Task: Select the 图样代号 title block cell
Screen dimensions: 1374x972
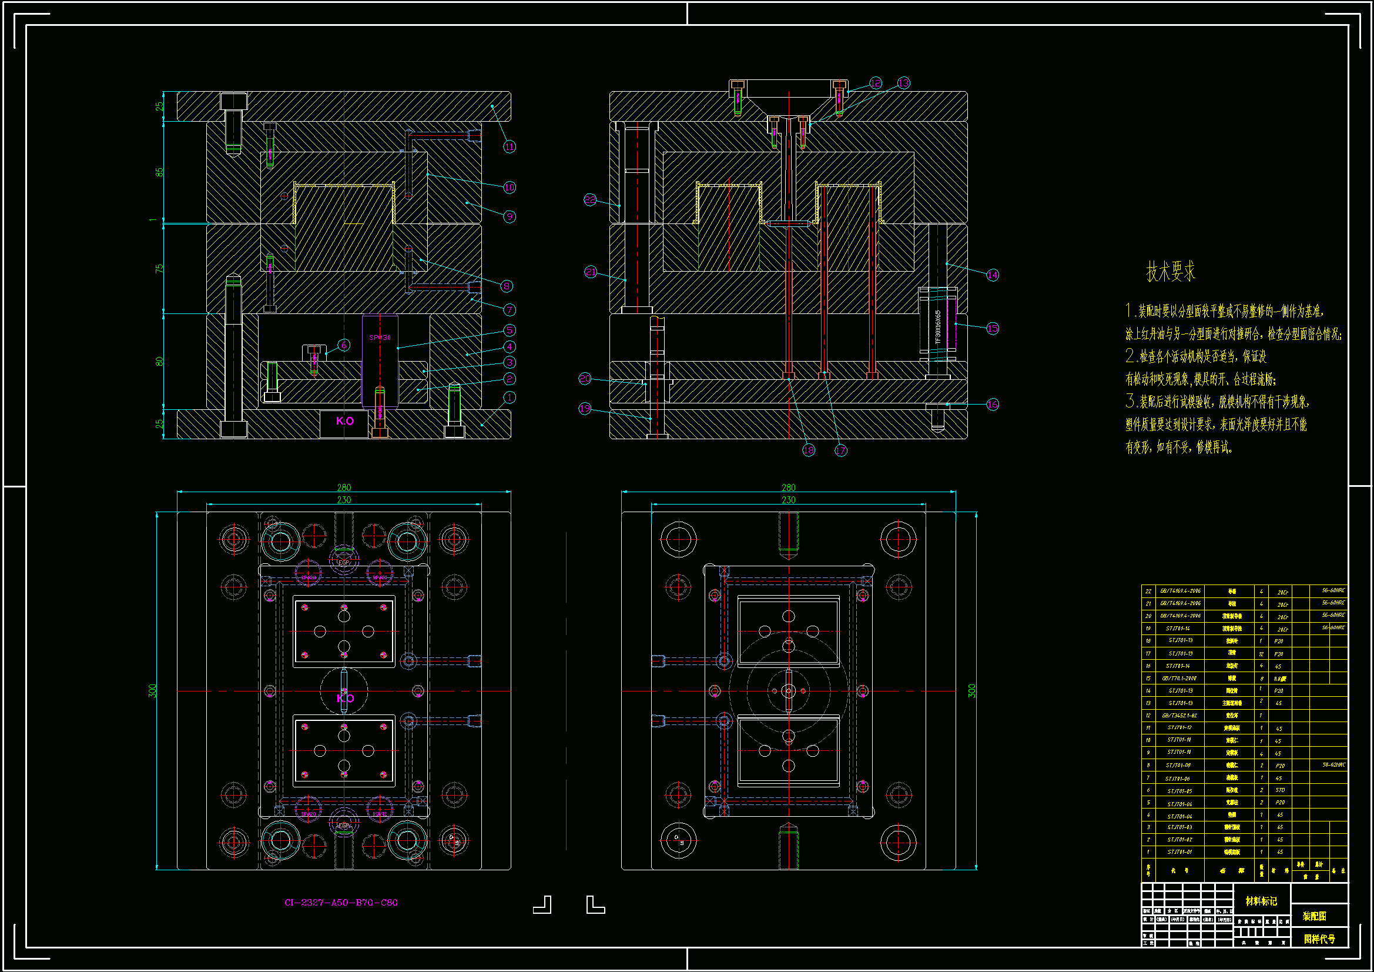Action: click(x=1319, y=938)
